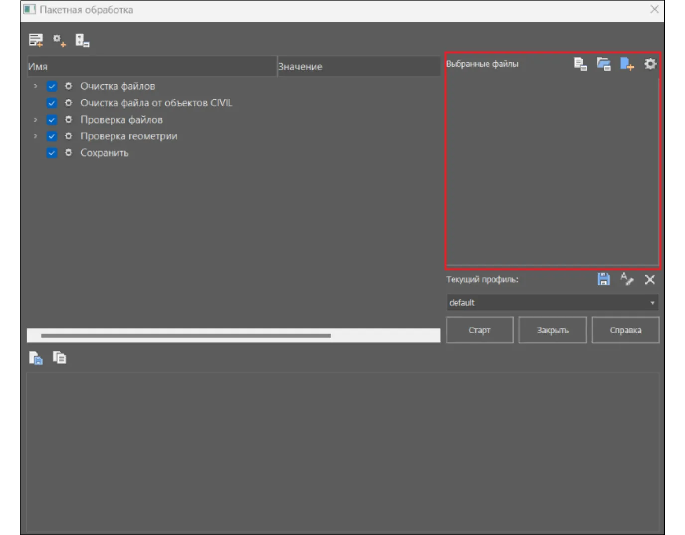Rename the current profile icon

click(627, 279)
